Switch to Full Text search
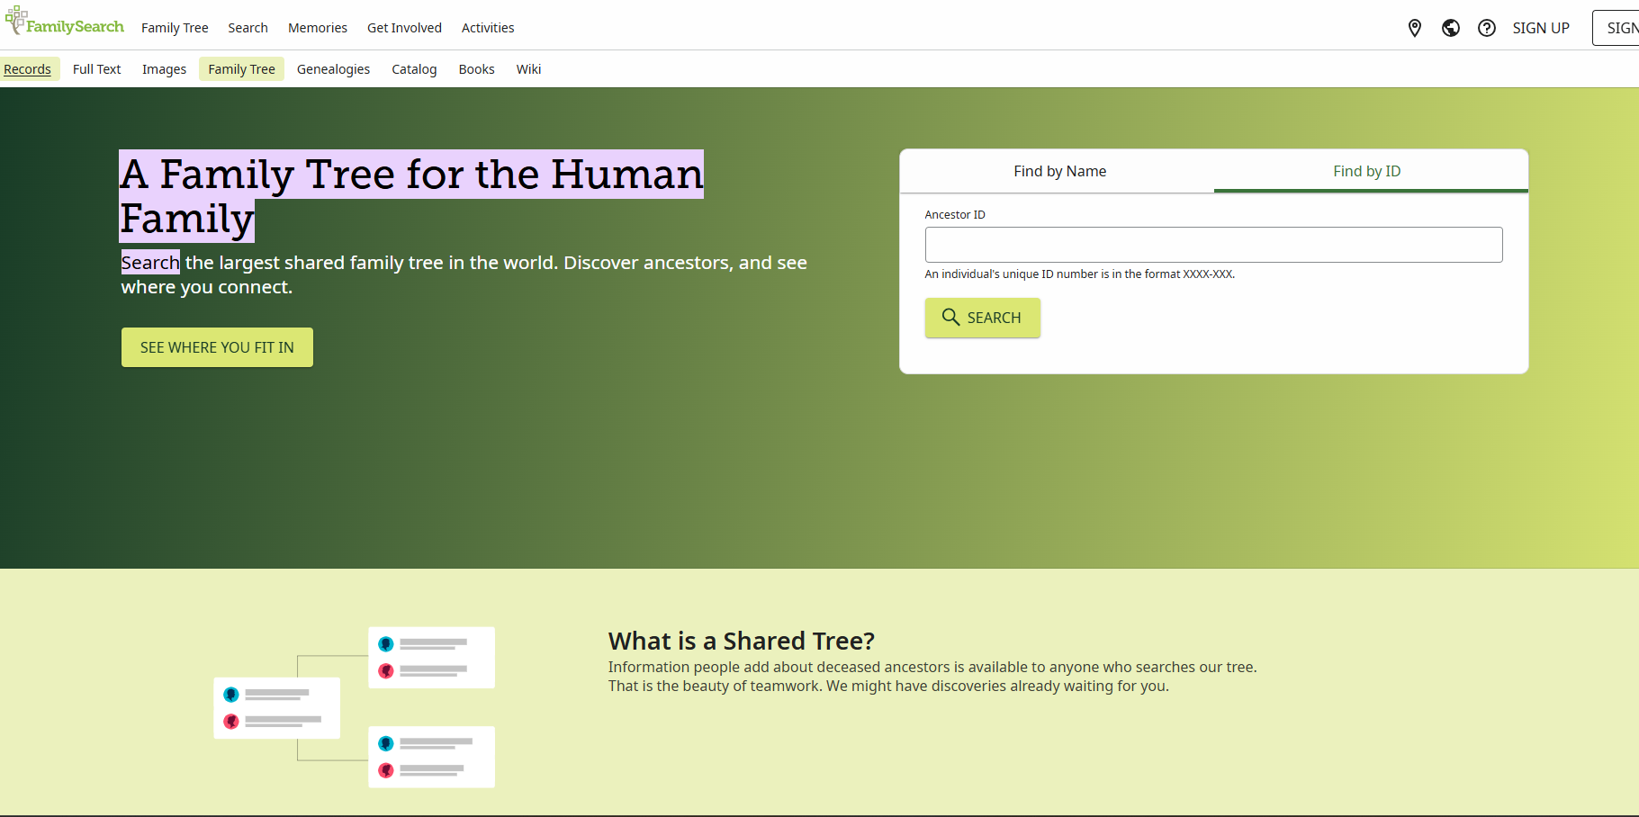 click(x=96, y=69)
